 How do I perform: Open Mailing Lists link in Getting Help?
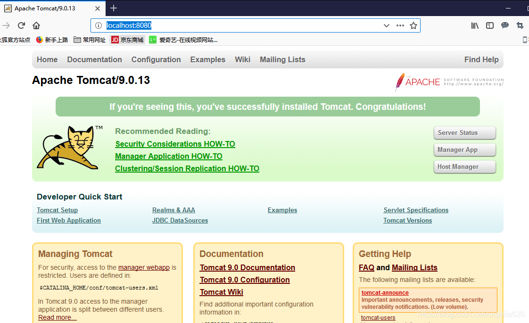414,268
